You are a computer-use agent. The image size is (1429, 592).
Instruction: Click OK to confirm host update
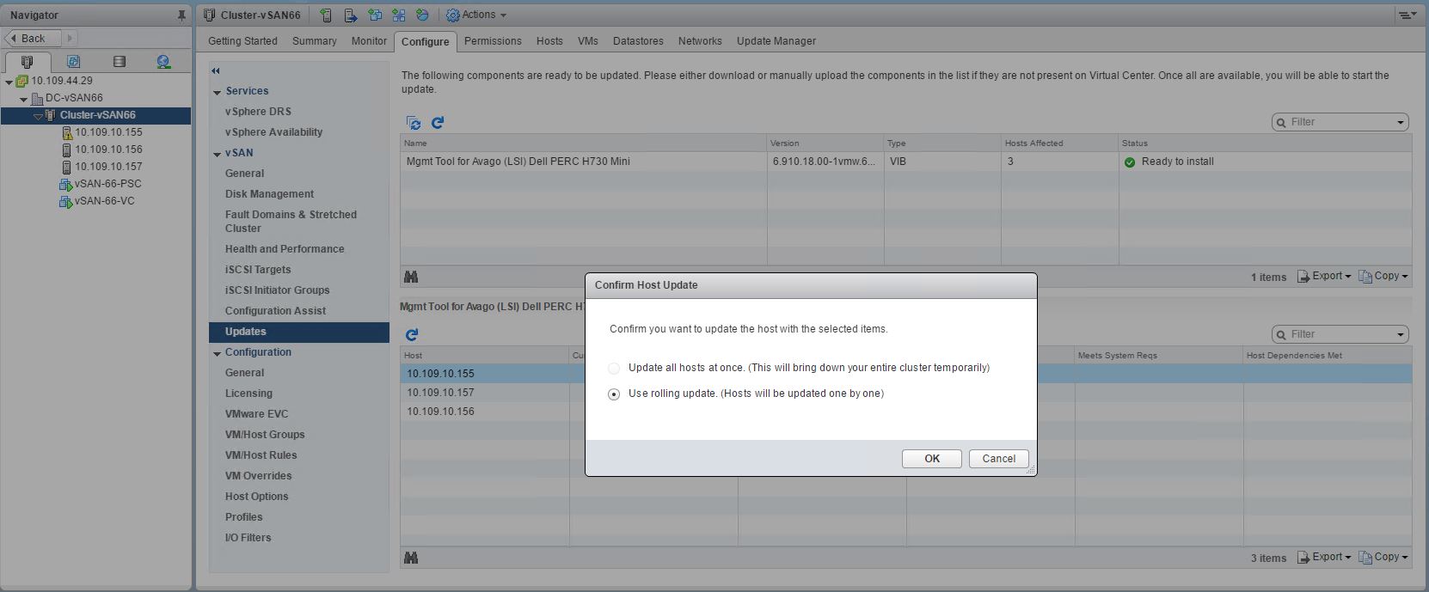[931, 459]
